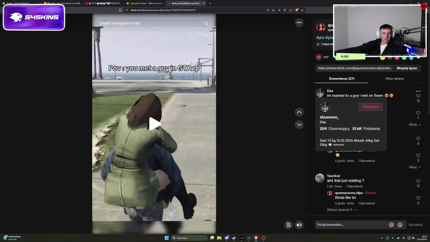The width and height of the screenshot is (430, 242).
Task: Open a new browser tab with the plus button
Action: 210,3
